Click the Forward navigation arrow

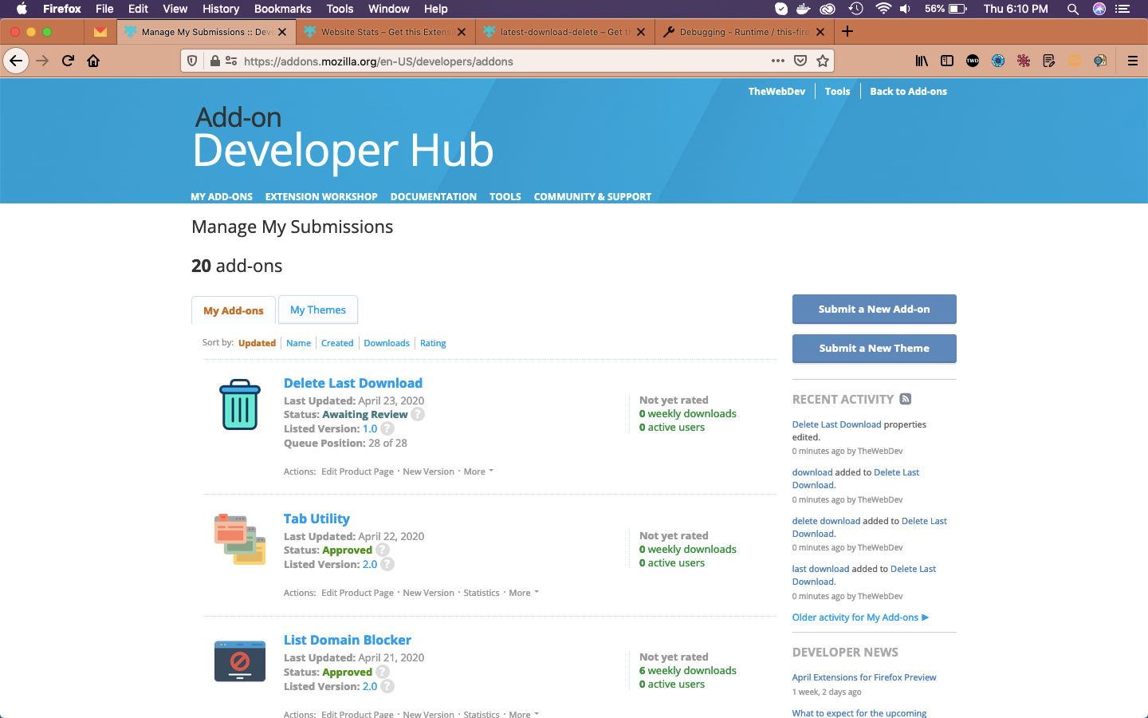pos(42,61)
